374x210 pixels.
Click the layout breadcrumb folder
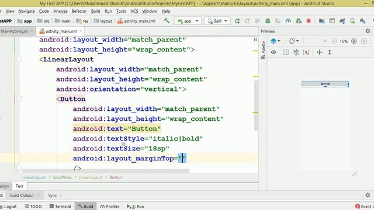coord(103,21)
